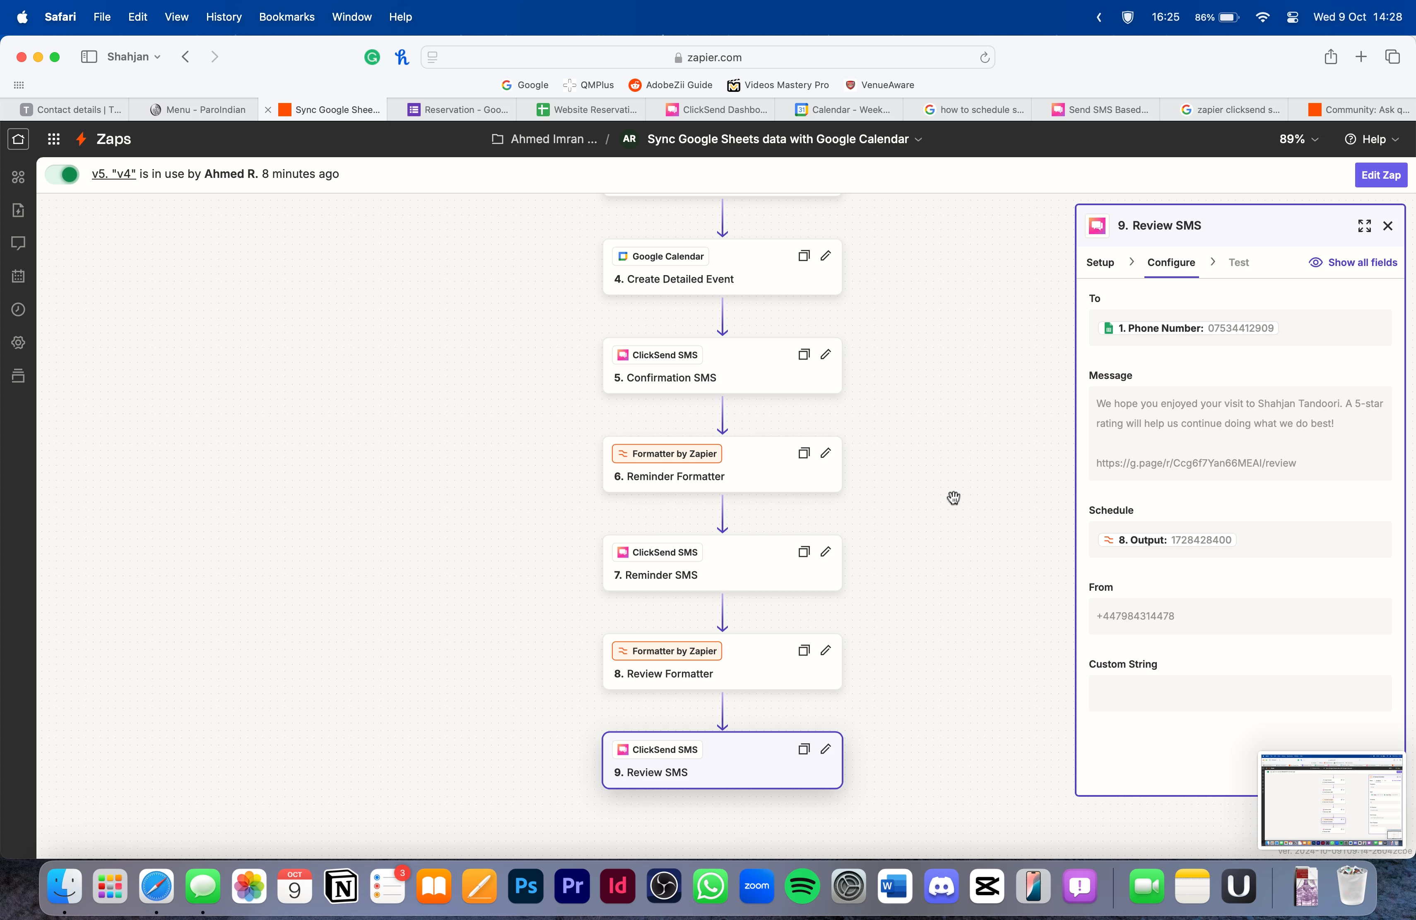Open the Bookmarks menu in menu bar
This screenshot has height=920, width=1416.
click(x=286, y=17)
